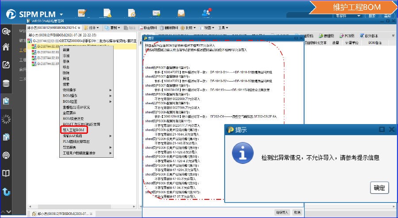The image size is (398, 218).
Task: Open the database stack icon in sidebar
Action: tap(6, 83)
